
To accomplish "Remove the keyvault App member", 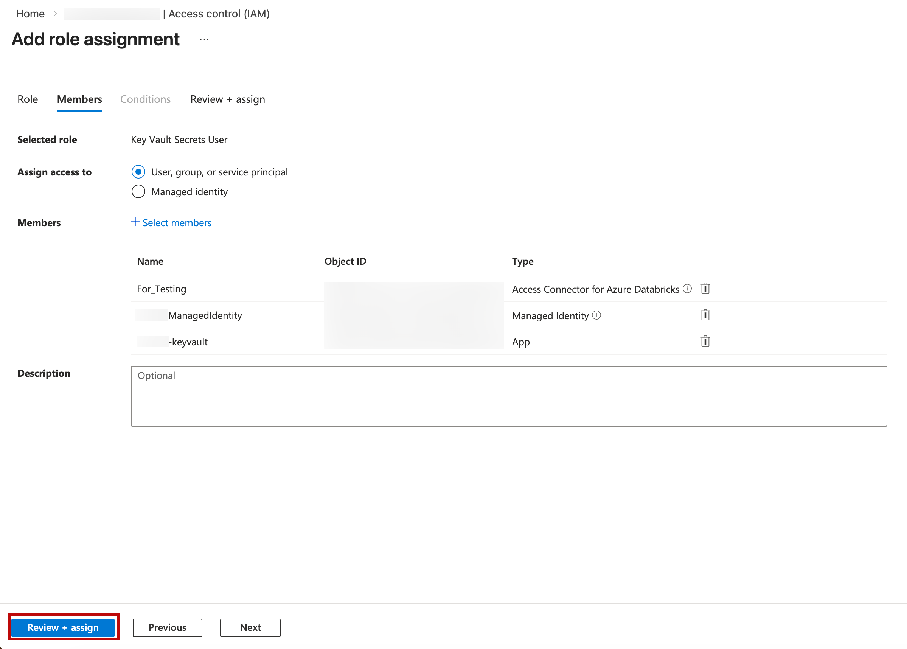I will click(x=705, y=341).
